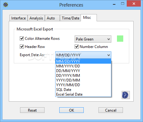Select SQL Date option

pos(83,90)
